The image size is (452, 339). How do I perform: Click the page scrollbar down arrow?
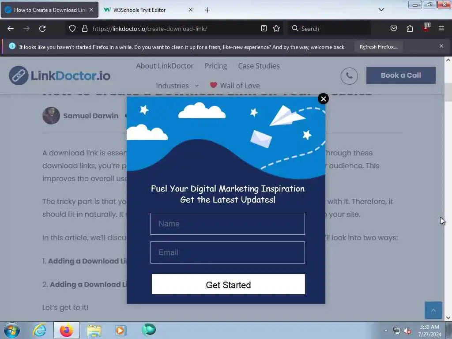(448, 318)
